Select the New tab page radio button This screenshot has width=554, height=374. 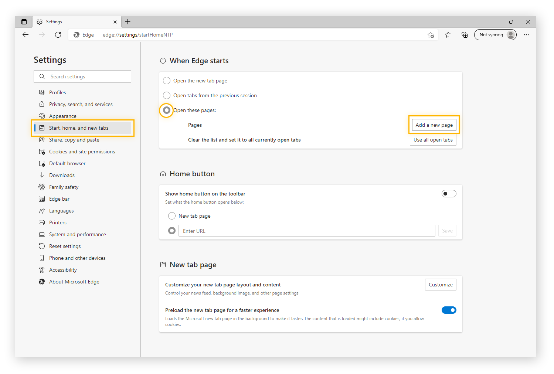171,215
